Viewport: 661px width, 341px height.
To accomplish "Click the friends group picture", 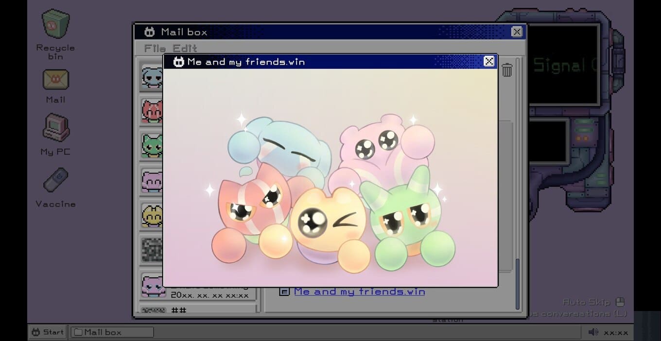I will point(330,194).
